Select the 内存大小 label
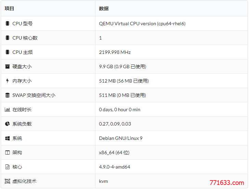 pyautogui.click(x=22, y=81)
